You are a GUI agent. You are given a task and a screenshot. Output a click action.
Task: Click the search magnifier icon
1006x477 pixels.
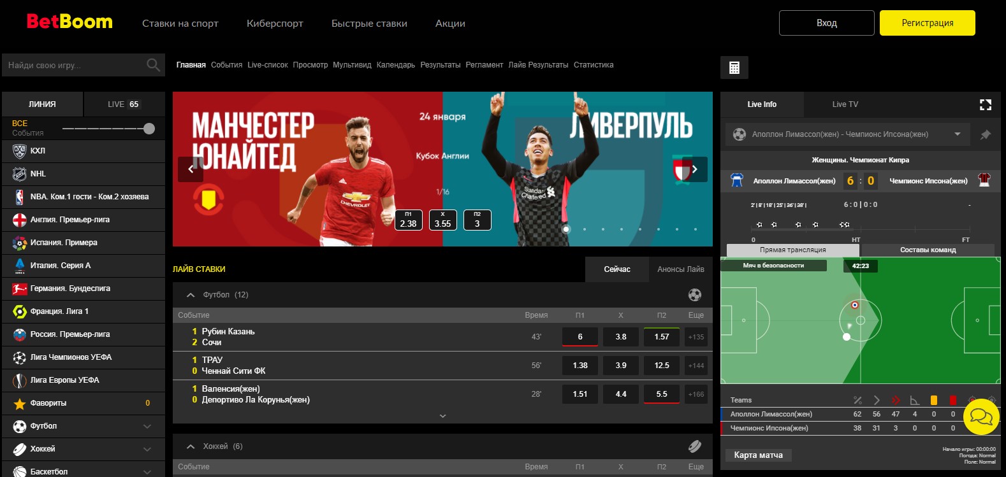click(153, 65)
